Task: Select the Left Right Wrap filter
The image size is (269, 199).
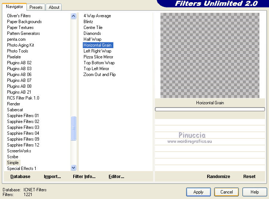Action: (x=97, y=51)
